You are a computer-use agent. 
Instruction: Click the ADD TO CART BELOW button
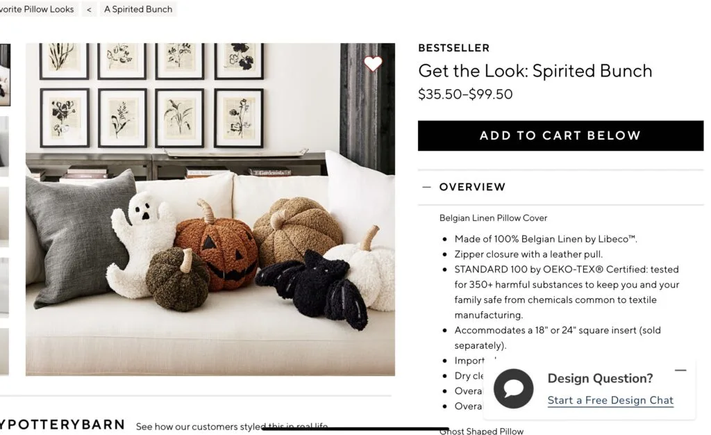tap(560, 136)
